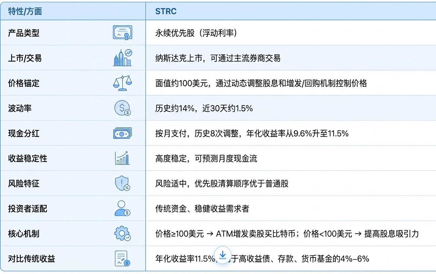This screenshot has height=274, width=436.
Task: Click the 按月支付 dividend description cell
Action: click(252, 133)
